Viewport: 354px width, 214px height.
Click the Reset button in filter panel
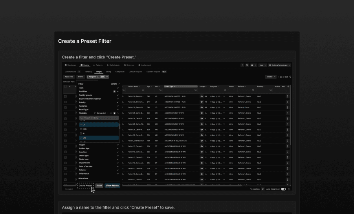pos(99,186)
